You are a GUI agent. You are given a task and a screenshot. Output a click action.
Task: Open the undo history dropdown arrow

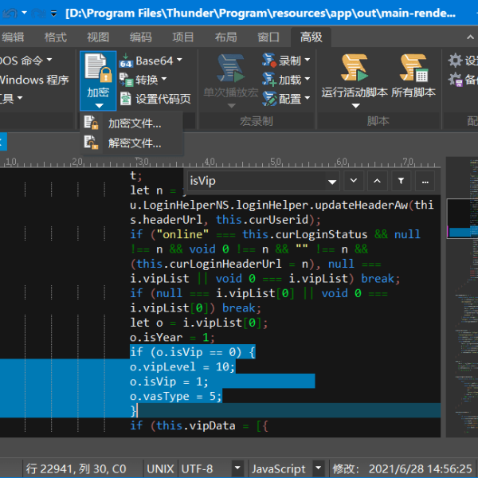click(x=24, y=13)
